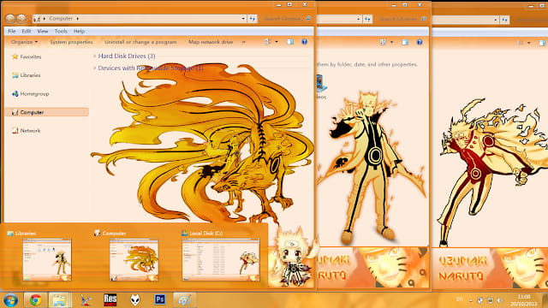Launch the Res app taskbar icon
The height and width of the screenshot is (308, 548).
point(110,299)
